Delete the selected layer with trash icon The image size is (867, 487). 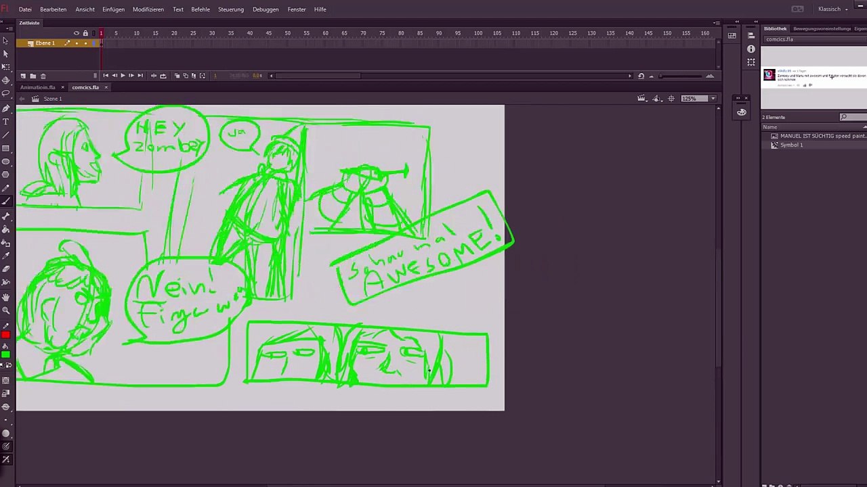(x=43, y=76)
